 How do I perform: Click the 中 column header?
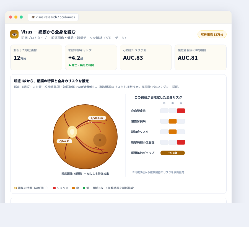coord(173,103)
